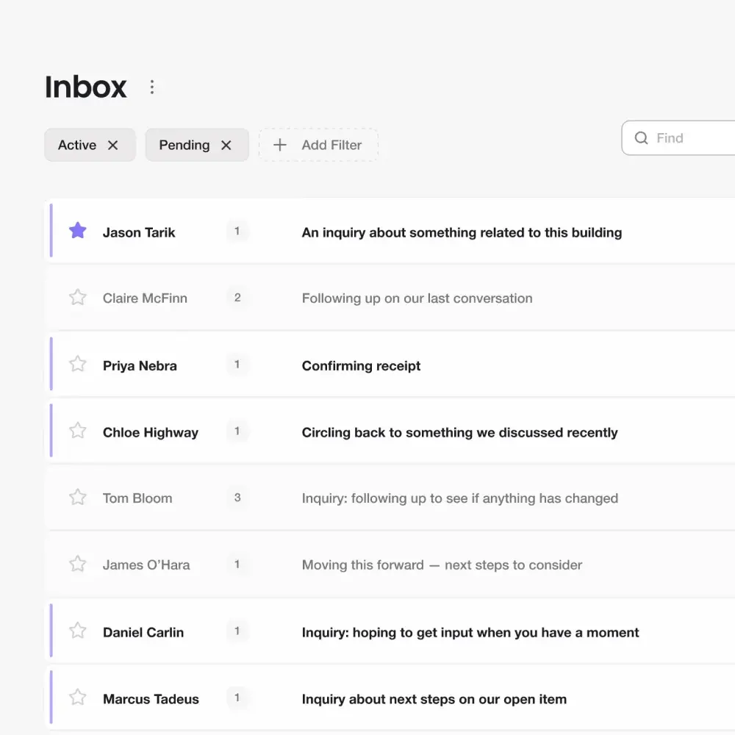Open sender name Marcus Tadeus

pos(151,699)
